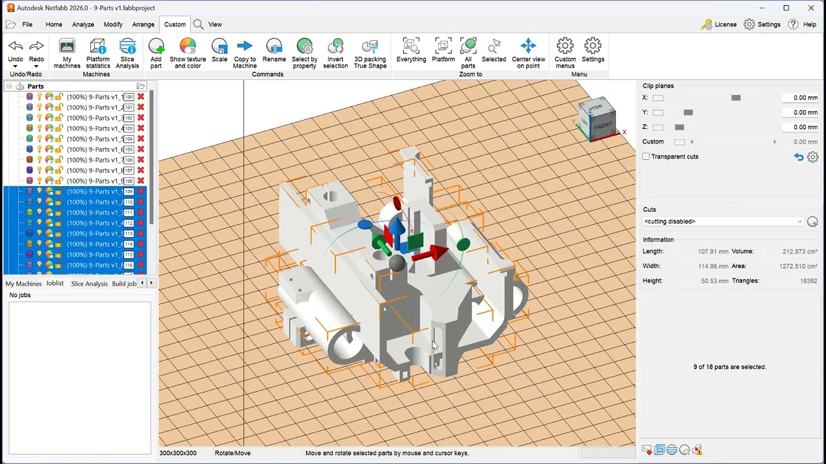Click the script console icon in status bar

(647, 450)
